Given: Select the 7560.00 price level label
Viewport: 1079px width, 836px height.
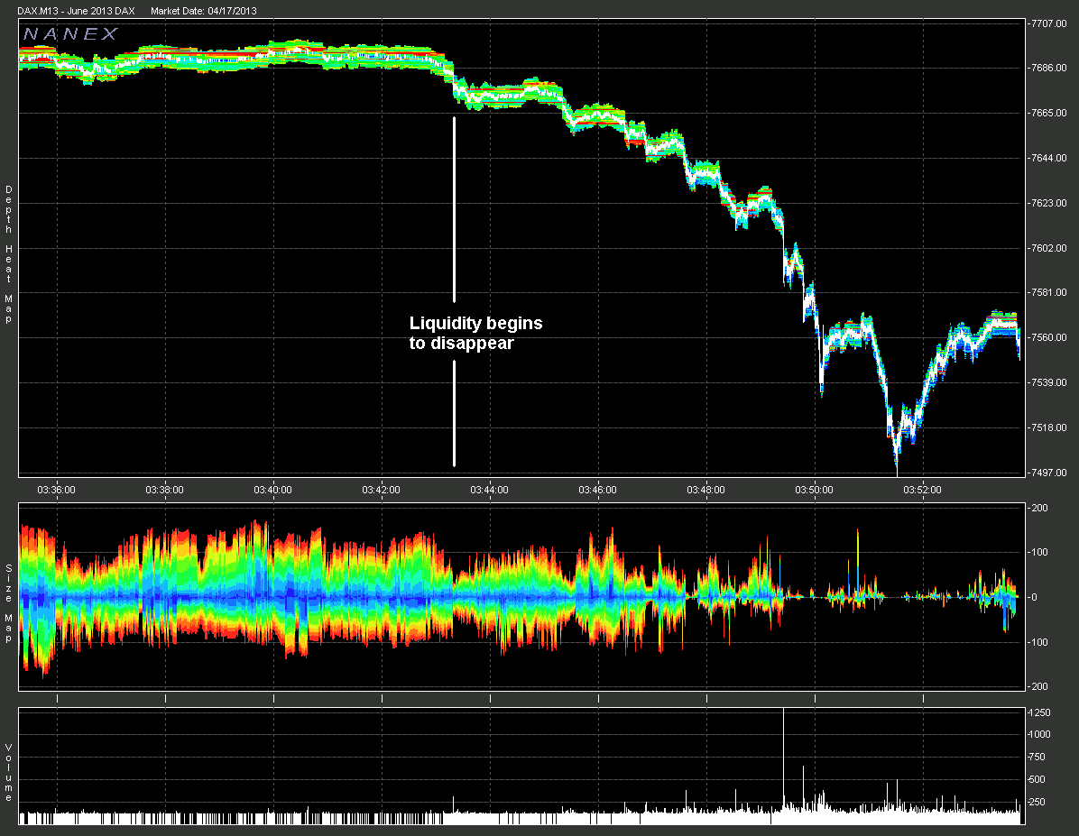Looking at the screenshot, I should [x=1048, y=338].
